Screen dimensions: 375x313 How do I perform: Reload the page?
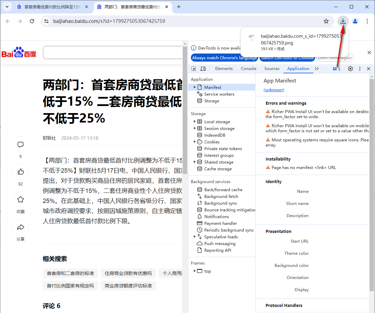(32, 21)
